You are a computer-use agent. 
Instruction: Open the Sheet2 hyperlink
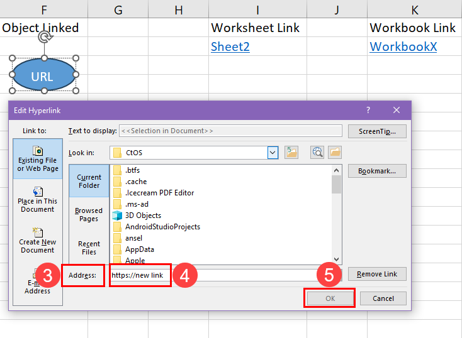point(230,46)
